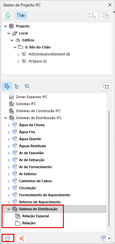
Task: Click the storey icon of 0. Rés-do-Chão
Action: pyautogui.click(x=21, y=47)
